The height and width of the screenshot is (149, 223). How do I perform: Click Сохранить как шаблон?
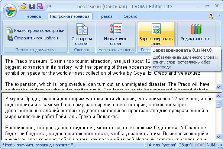pyautogui.click(x=32, y=38)
